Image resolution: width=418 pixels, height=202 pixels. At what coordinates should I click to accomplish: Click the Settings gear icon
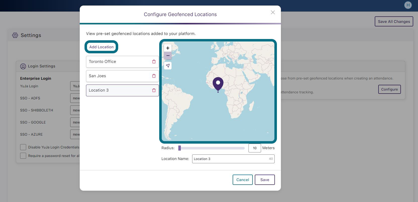(15, 35)
